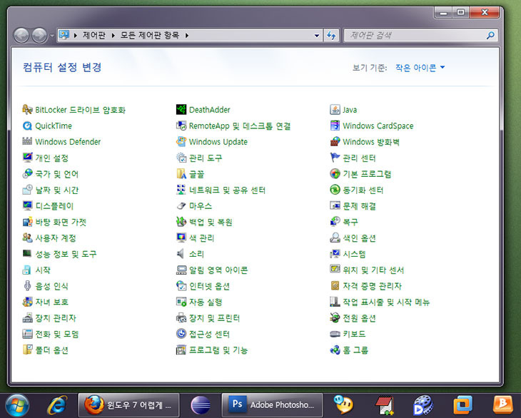Open the 장치 및 프린터 link
Image resolution: width=521 pixels, height=418 pixels.
click(214, 318)
